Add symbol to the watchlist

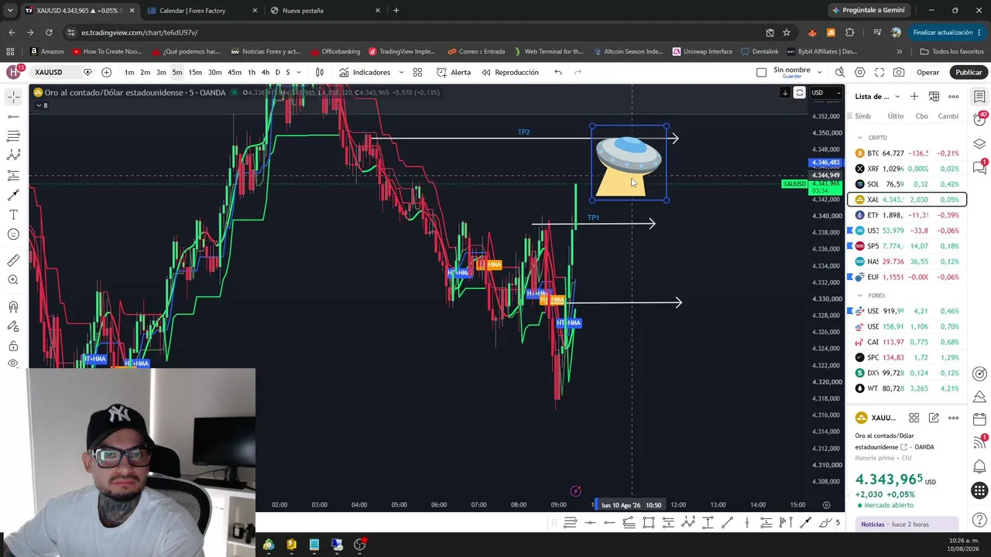point(914,97)
